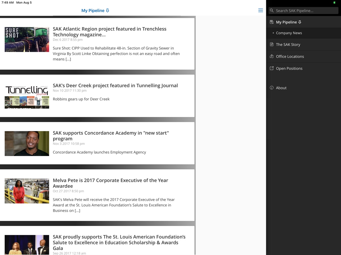Open the Open Positions link
The width and height of the screenshot is (341, 255).
pos(303,68)
